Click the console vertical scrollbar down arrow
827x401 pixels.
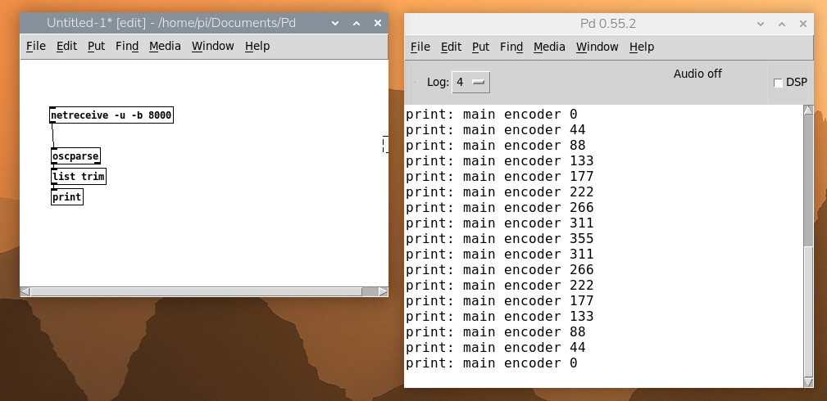tap(808, 382)
